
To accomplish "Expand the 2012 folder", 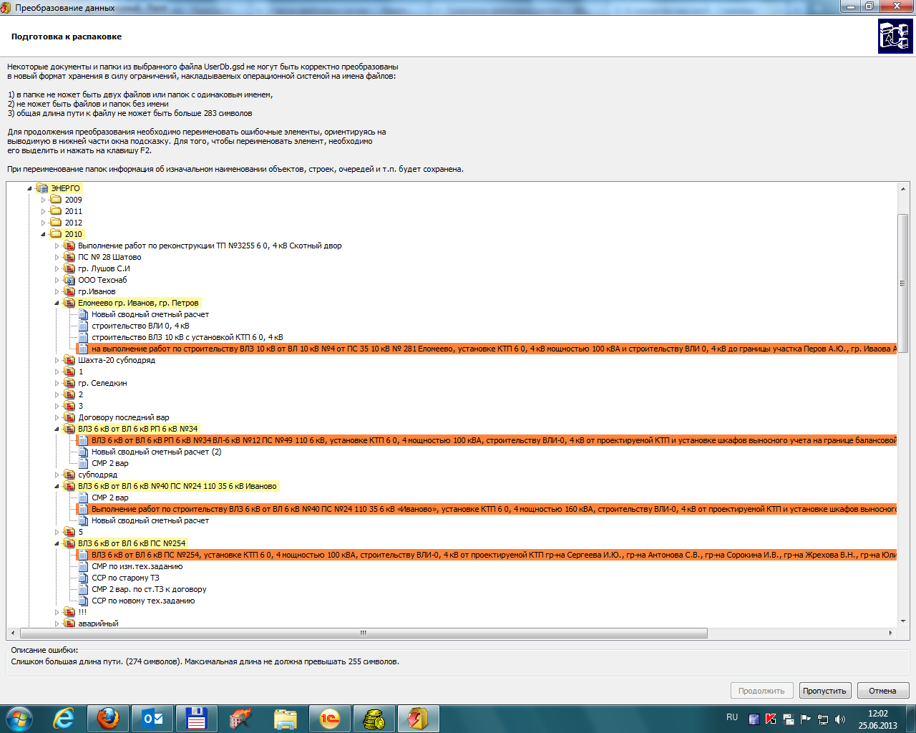I will coord(44,223).
